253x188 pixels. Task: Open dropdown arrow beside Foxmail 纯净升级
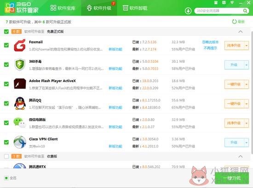[x=247, y=46]
